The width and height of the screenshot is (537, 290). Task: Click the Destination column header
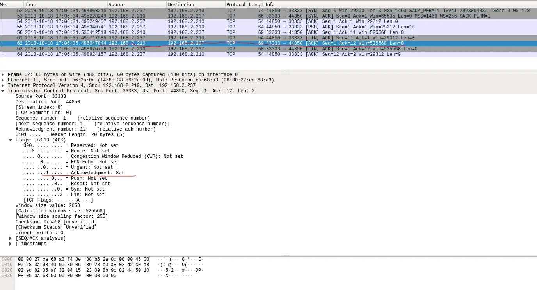tap(196, 4)
